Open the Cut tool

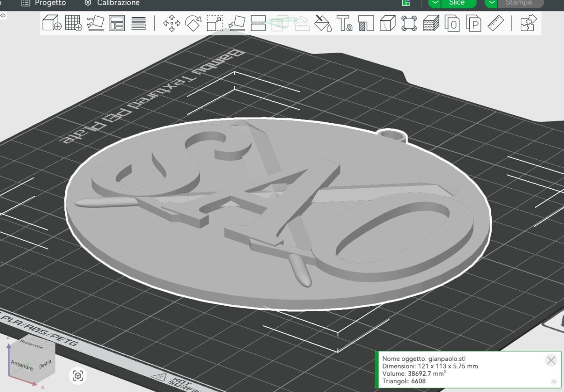pyautogui.click(x=258, y=23)
